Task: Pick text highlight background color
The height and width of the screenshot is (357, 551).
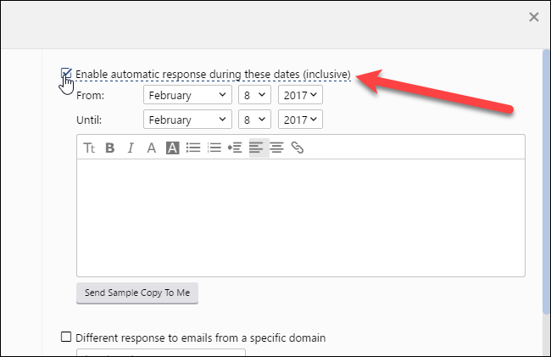Action: (x=173, y=148)
